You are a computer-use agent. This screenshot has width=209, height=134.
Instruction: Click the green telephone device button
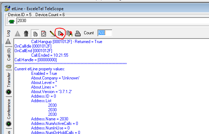pyautogui.click(x=11, y=21)
